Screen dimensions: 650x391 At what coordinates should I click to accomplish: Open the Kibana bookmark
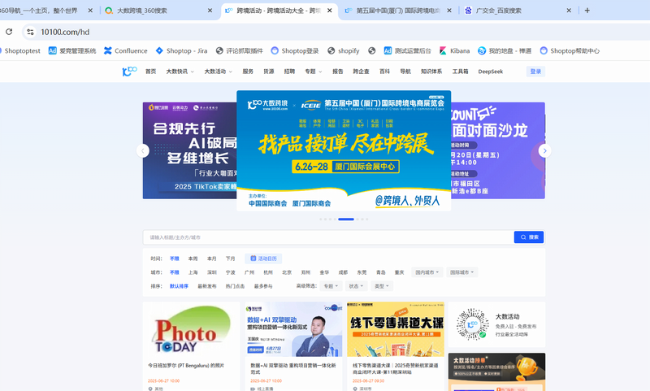[455, 50]
